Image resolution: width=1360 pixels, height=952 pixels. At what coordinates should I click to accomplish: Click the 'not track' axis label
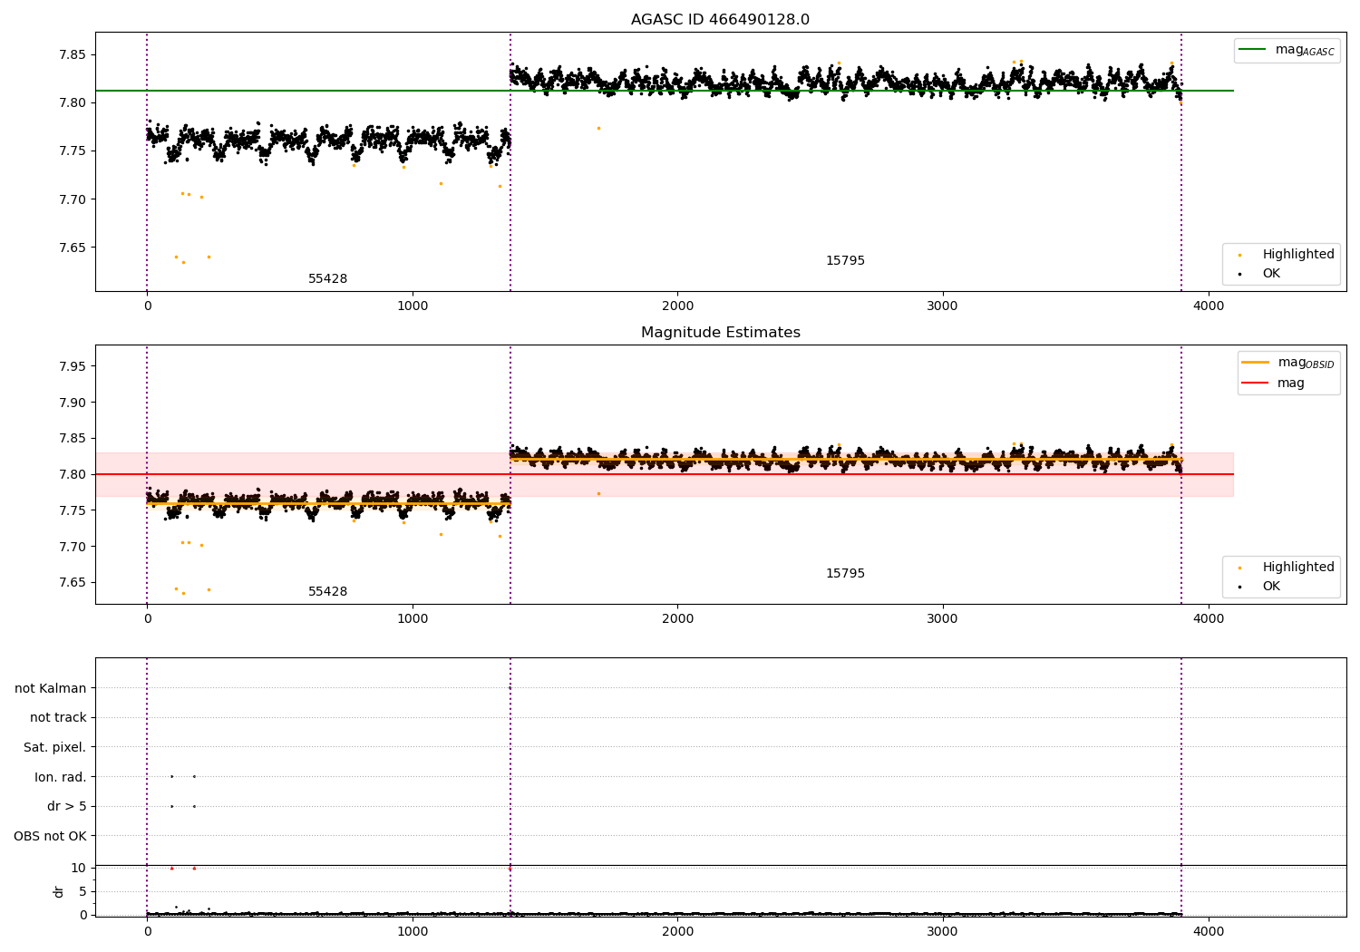pos(58,717)
